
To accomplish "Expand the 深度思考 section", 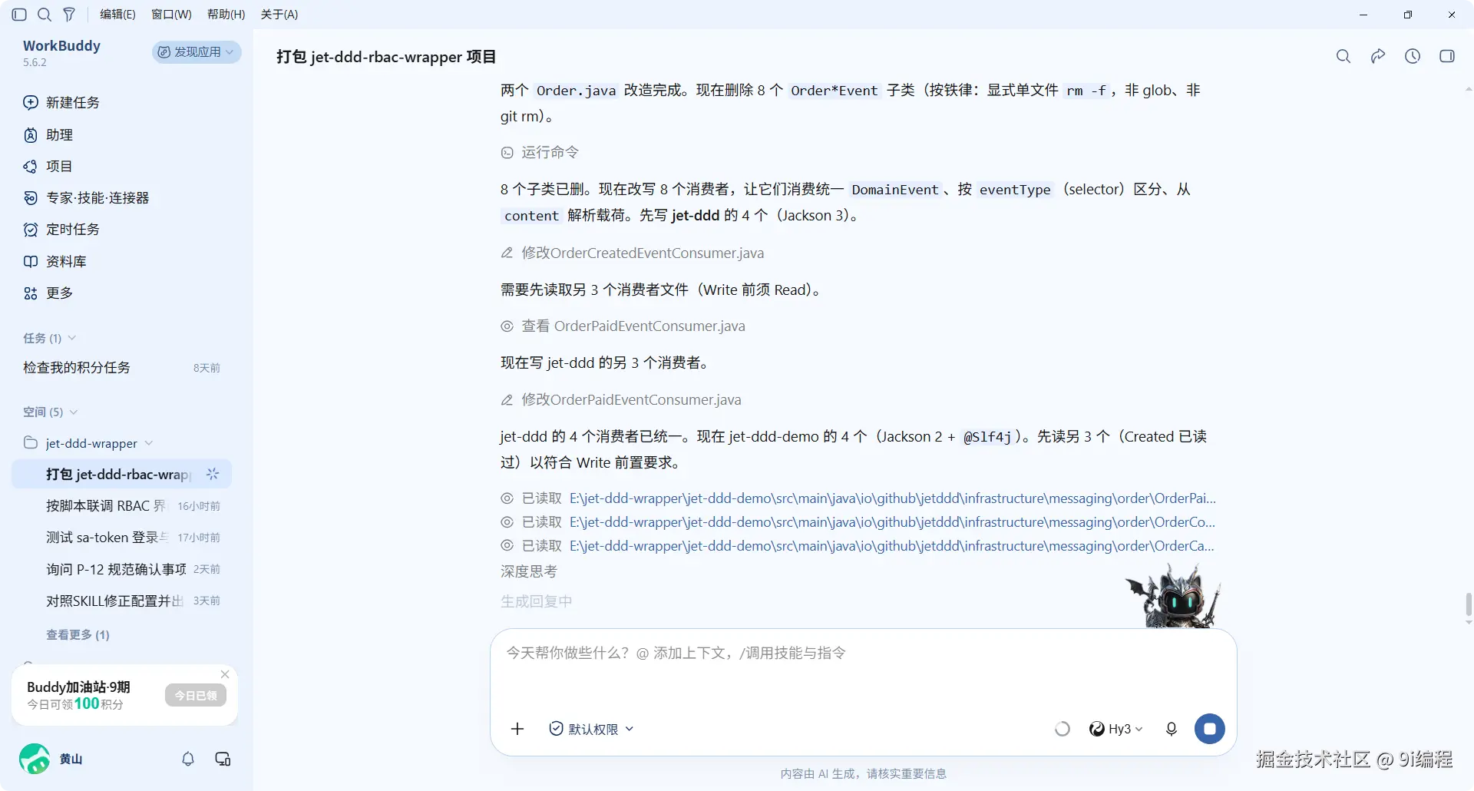I will point(529,571).
